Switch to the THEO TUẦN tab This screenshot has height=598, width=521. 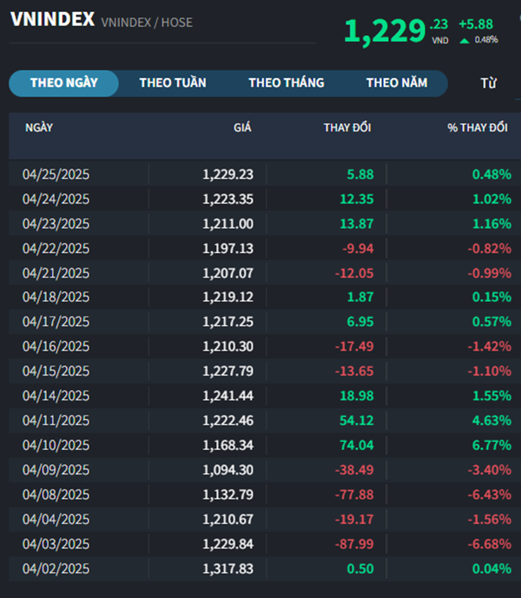173,83
